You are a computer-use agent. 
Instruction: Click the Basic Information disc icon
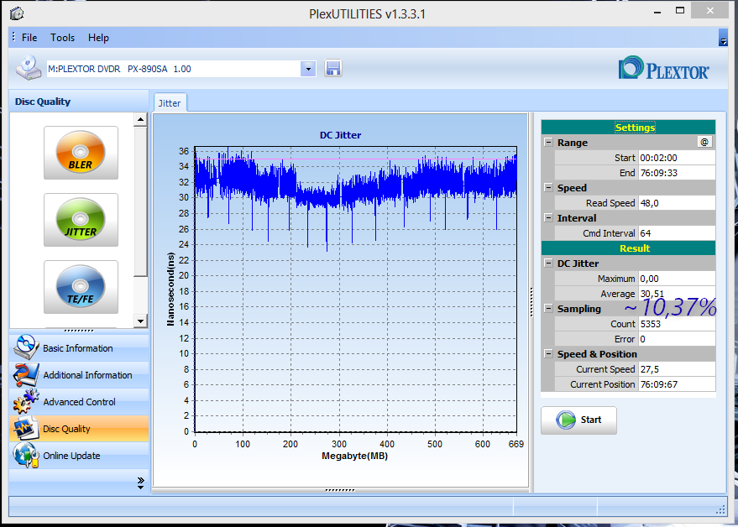26,347
